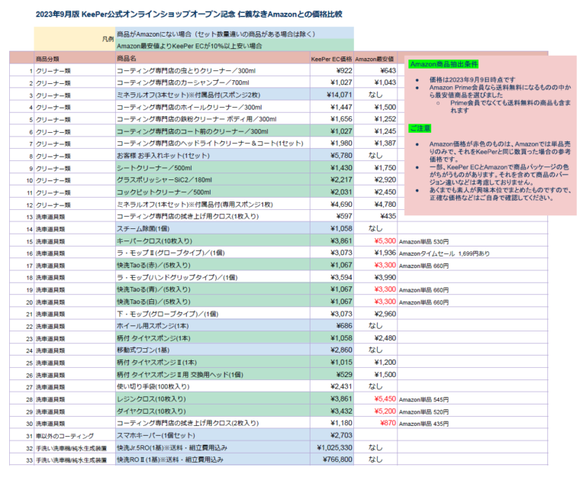Select the Amazon単品 545円 note cell
Image resolution: width=586 pixels, height=484 pixels.
423,399
